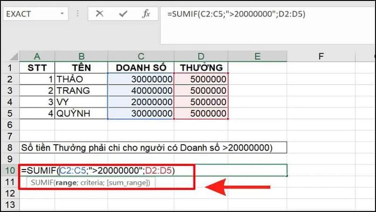This screenshot has width=376, height=212.
Task: Select column F header
Action: (x=321, y=56)
